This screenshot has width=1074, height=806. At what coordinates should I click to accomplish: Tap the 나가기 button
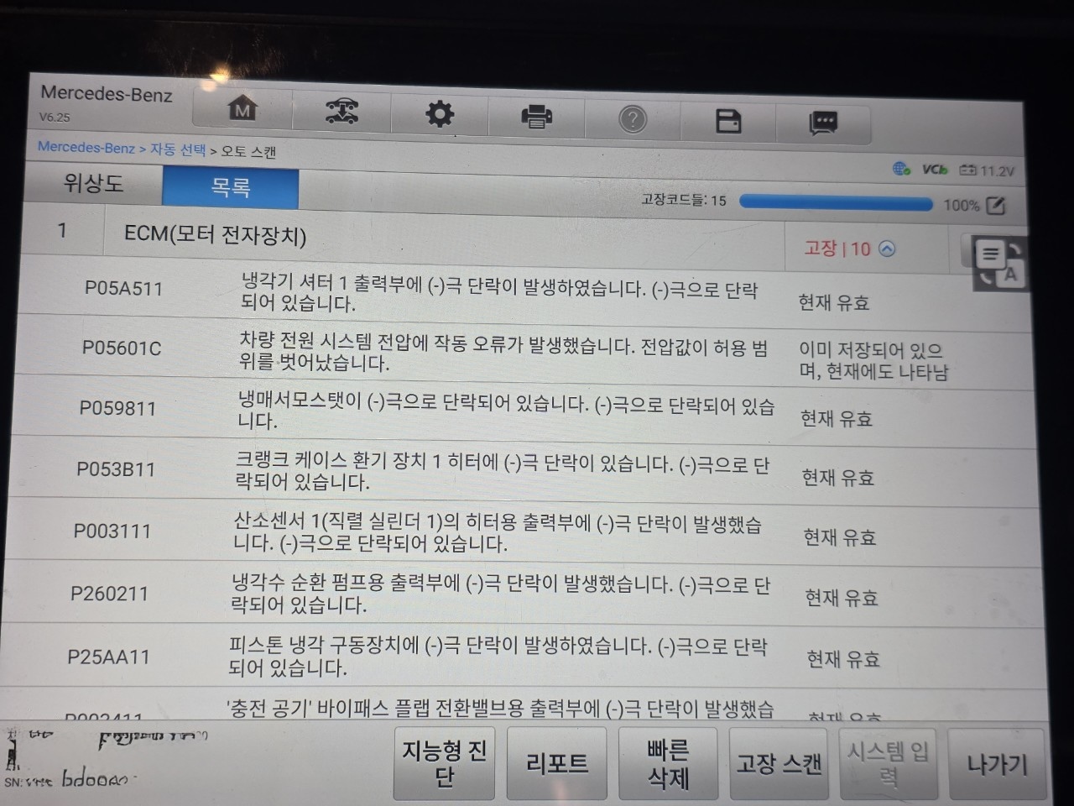pos(997,764)
